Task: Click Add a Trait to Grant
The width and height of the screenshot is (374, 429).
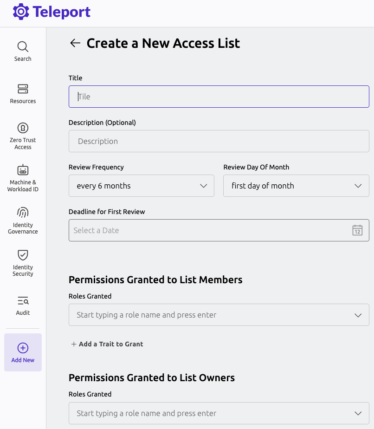Action: 107,344
